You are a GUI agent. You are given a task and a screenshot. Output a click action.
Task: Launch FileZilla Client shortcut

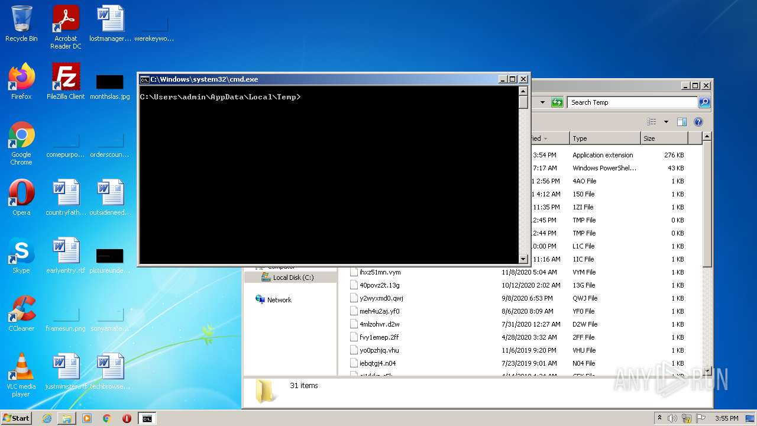click(x=66, y=82)
